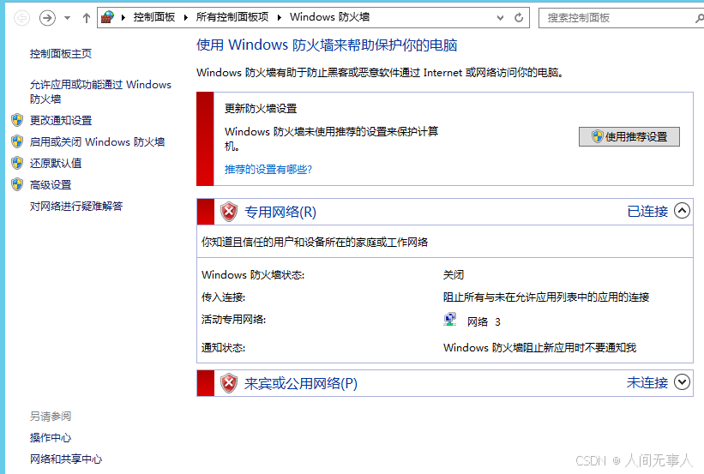
Task: Expand the arrow before 控制面板 breadcrumb
Action: point(123,17)
